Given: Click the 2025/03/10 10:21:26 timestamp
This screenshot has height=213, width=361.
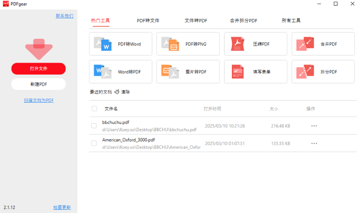Looking at the screenshot, I should 225,126.
